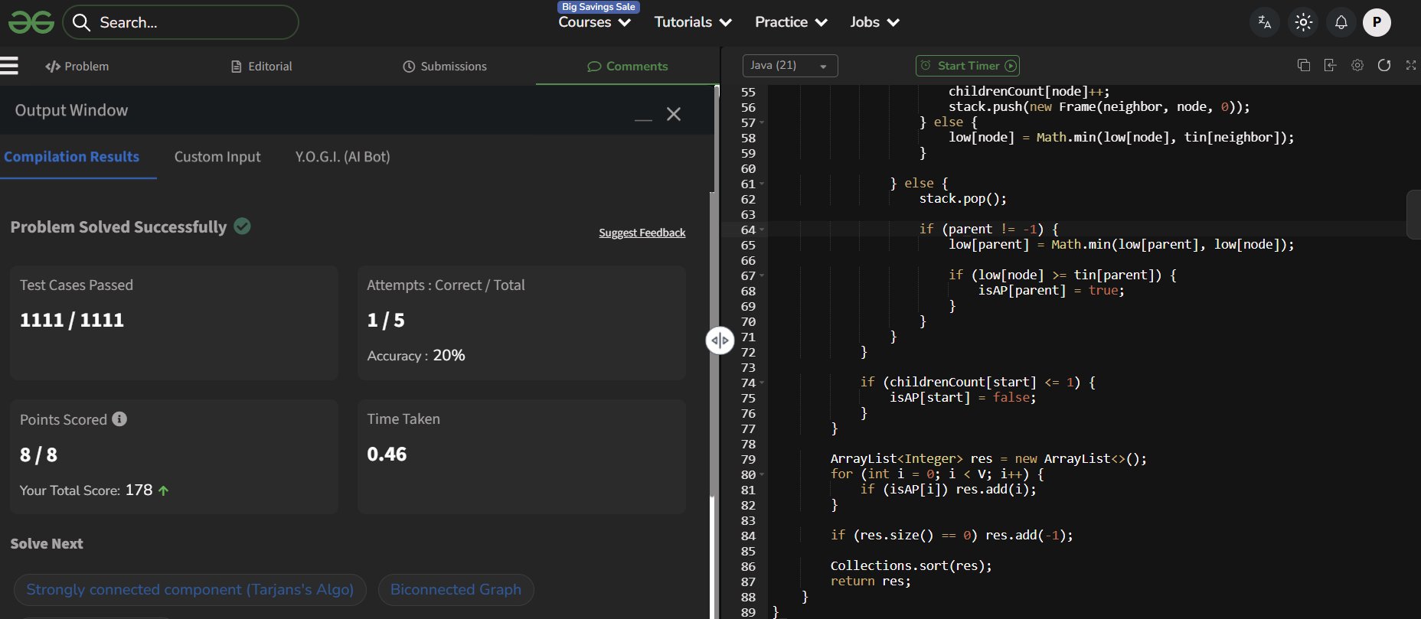Open the code editor settings gear
This screenshot has height=619, width=1421.
point(1357,66)
